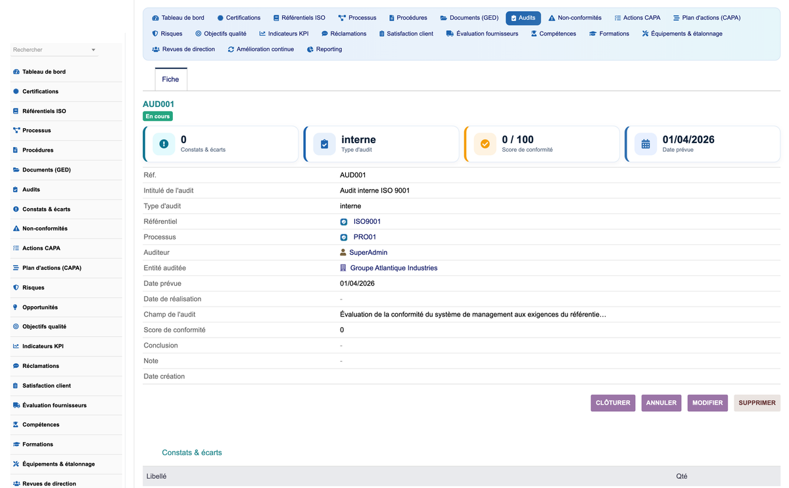The width and height of the screenshot is (789, 488).
Task: Click the Constats & écarts icon in sidebar
Action: 16,209
